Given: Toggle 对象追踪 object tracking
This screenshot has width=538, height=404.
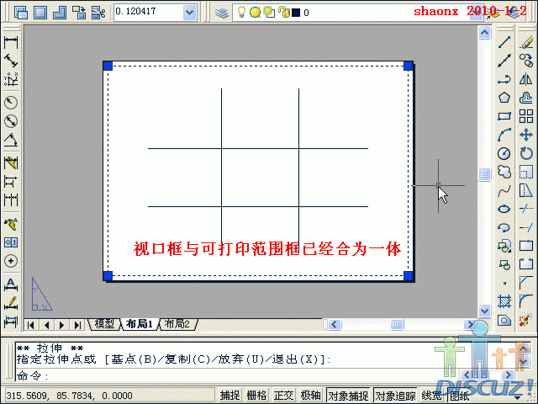Looking at the screenshot, I should coord(395,396).
